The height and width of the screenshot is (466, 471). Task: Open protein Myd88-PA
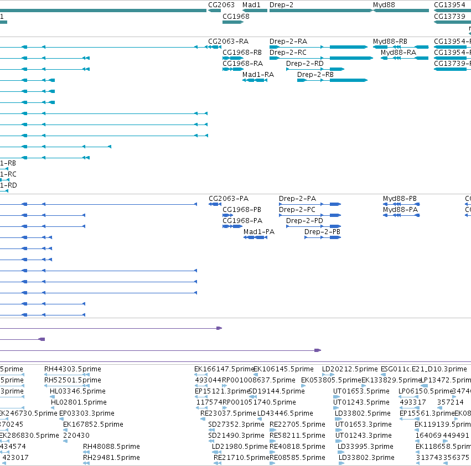[x=400, y=210]
